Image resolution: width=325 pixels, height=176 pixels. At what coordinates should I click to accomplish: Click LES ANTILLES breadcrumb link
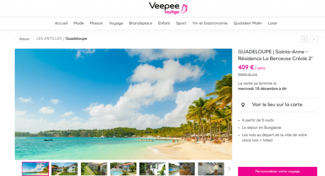point(49,39)
